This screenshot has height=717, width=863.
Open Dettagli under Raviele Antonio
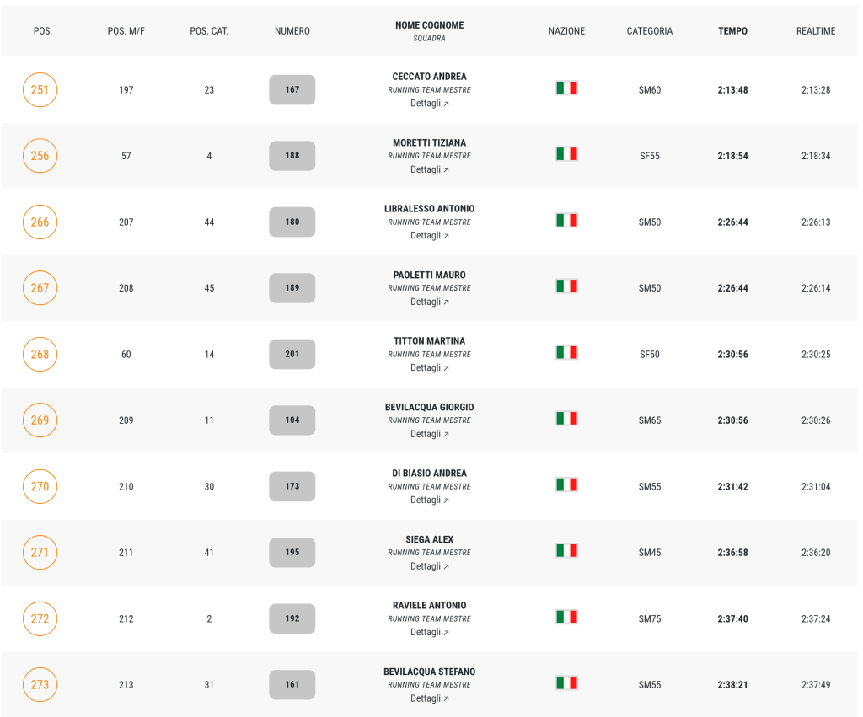[429, 632]
